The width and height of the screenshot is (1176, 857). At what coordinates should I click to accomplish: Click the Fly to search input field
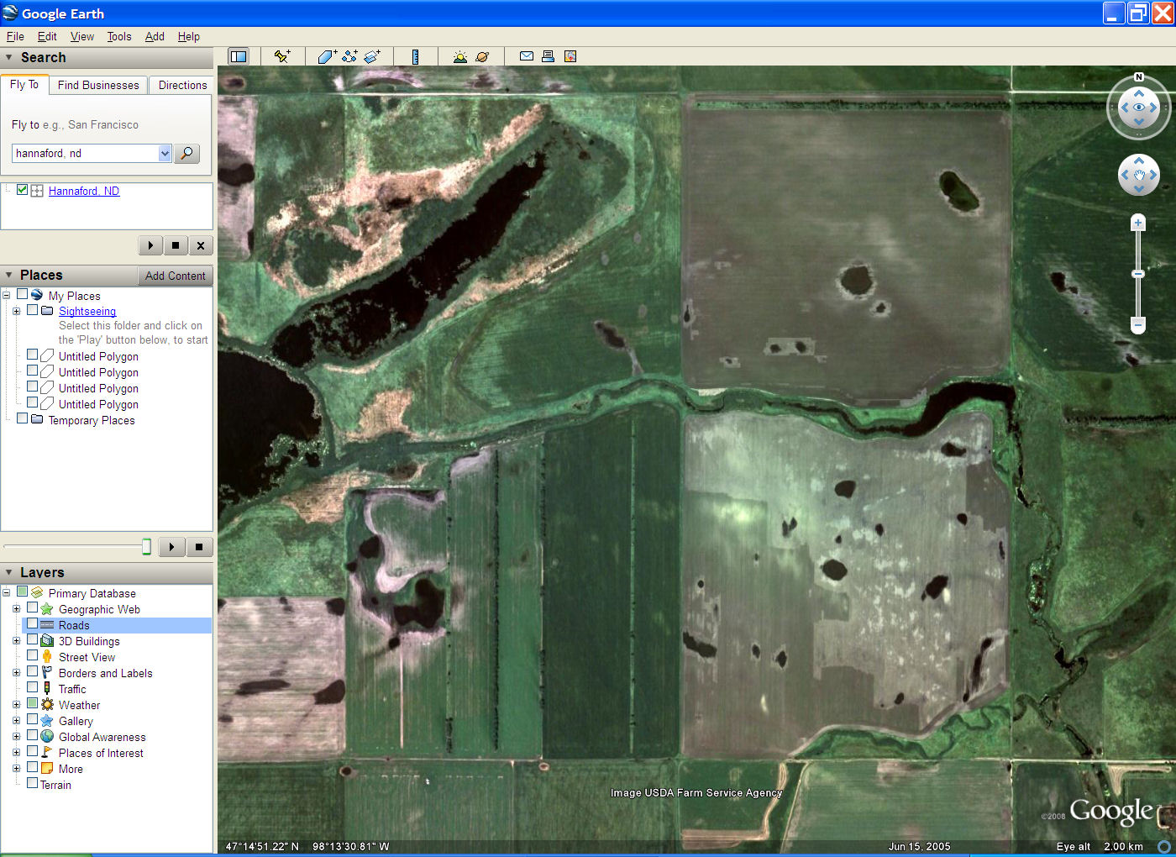click(86, 153)
